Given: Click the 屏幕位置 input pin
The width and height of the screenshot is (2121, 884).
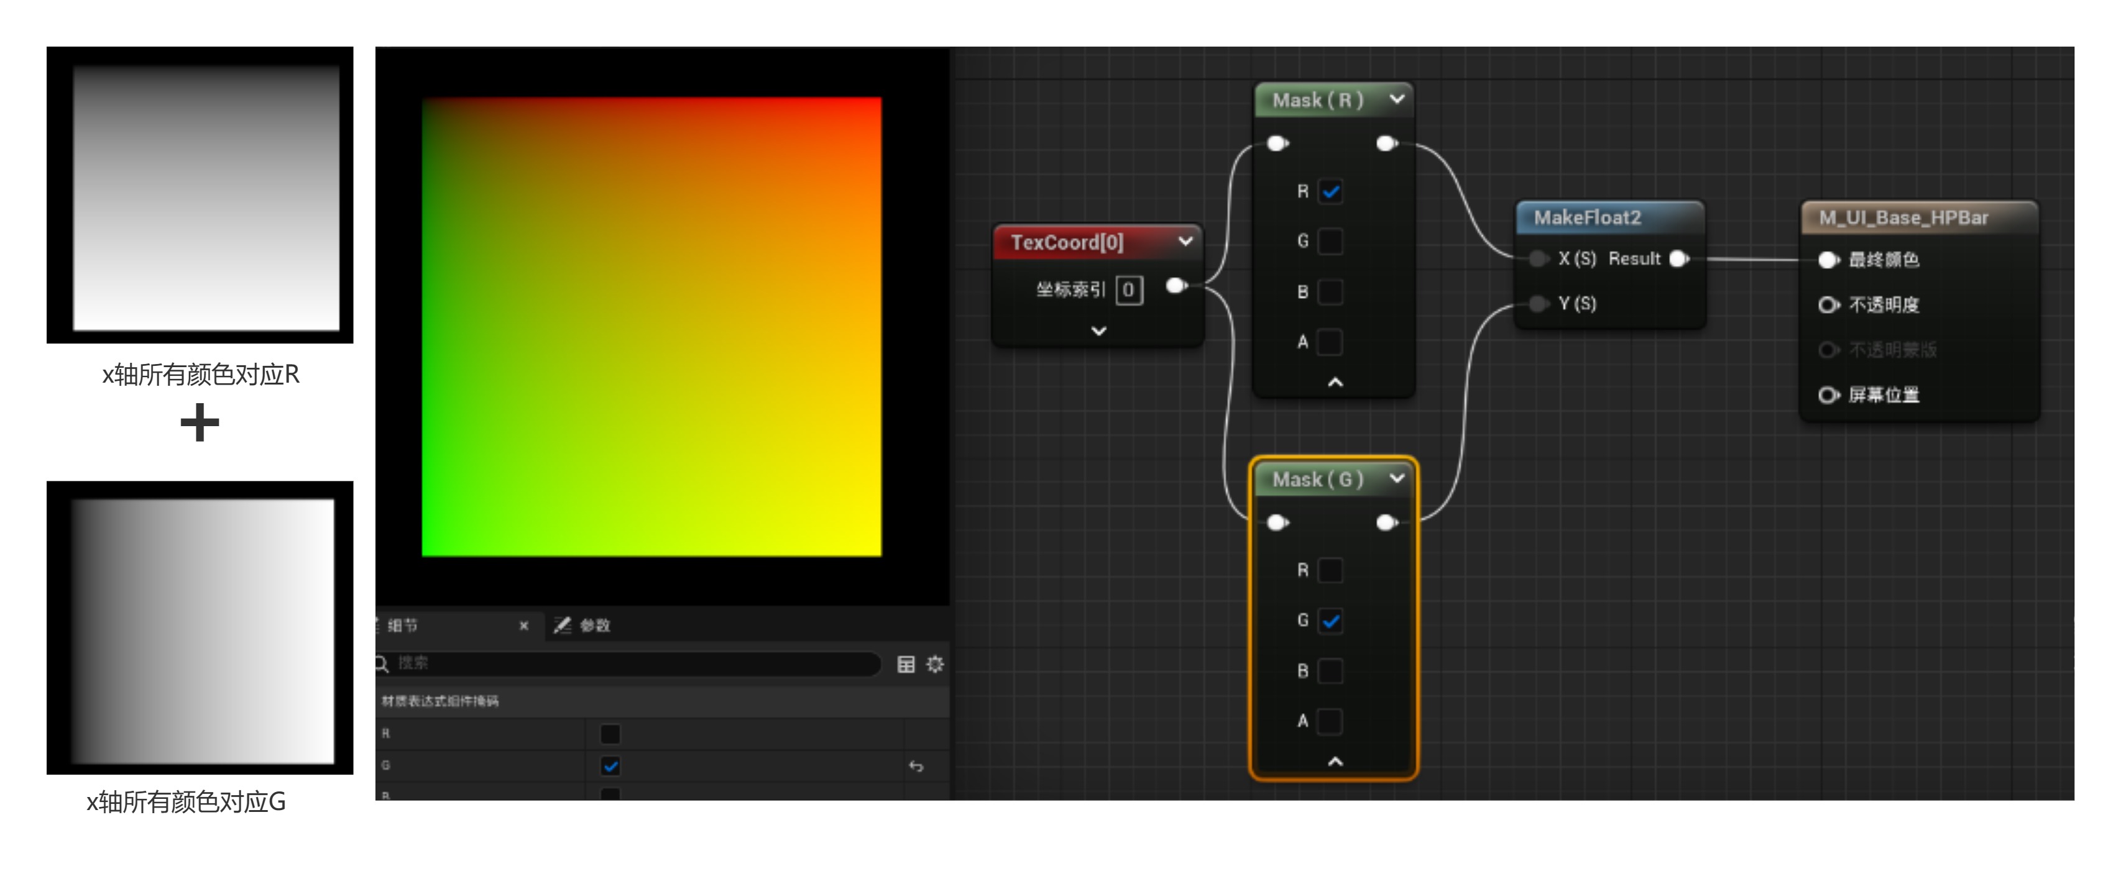Looking at the screenshot, I should [x=1828, y=395].
